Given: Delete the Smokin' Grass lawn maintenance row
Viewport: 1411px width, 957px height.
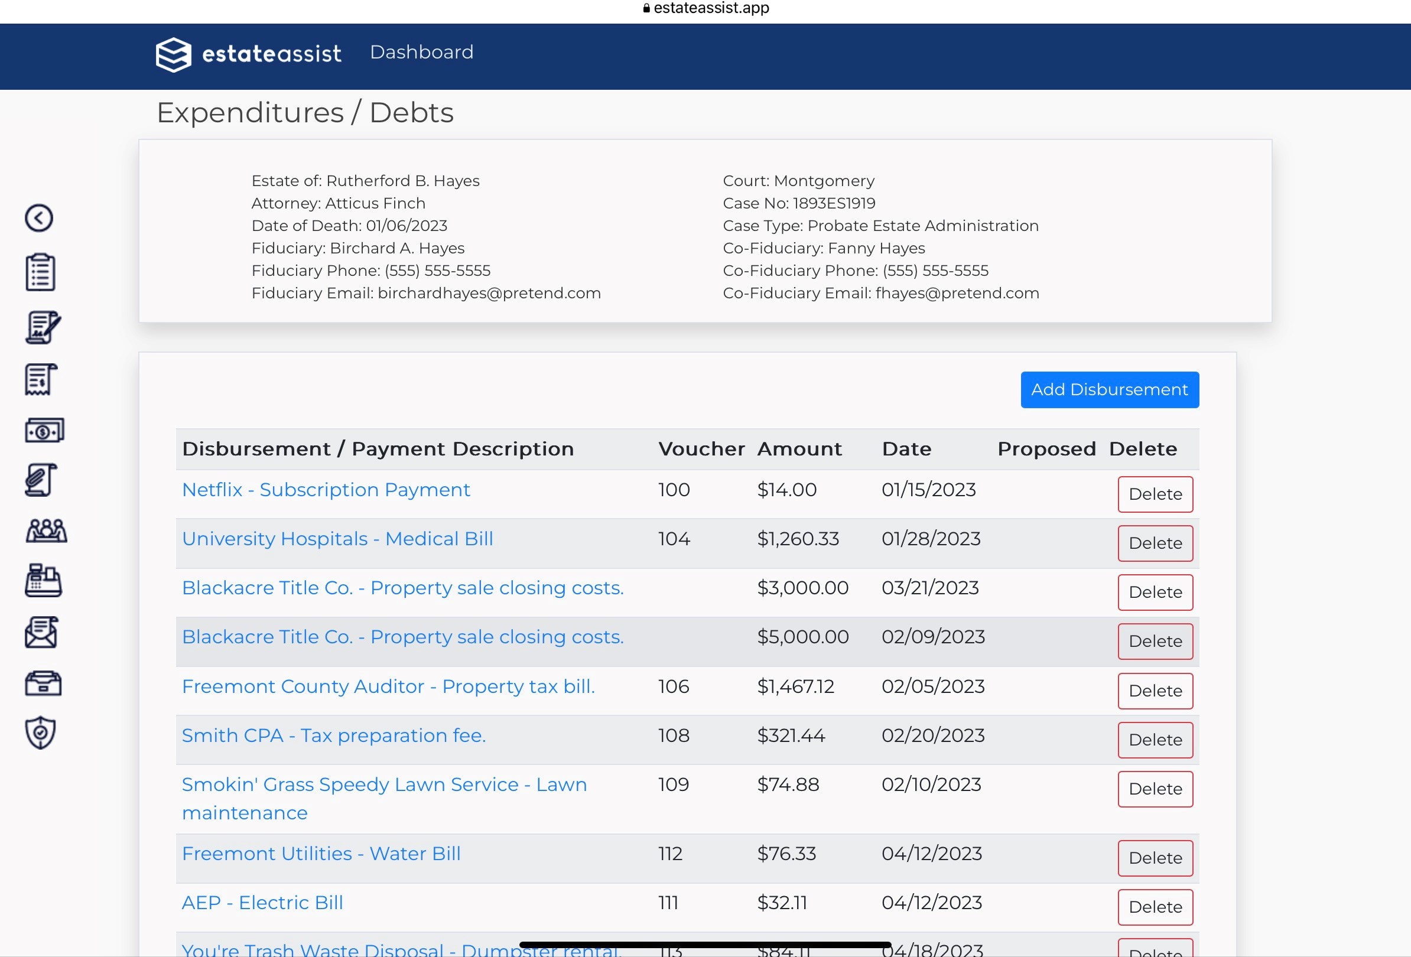Looking at the screenshot, I should (1155, 789).
